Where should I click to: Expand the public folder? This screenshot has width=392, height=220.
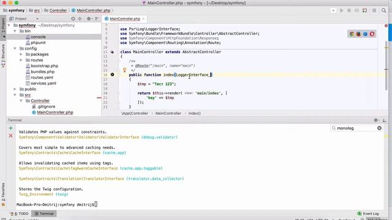coord(15,89)
